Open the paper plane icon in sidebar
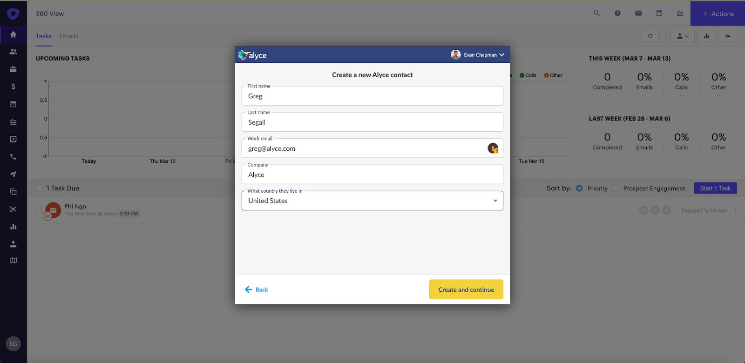 [x=13, y=174]
